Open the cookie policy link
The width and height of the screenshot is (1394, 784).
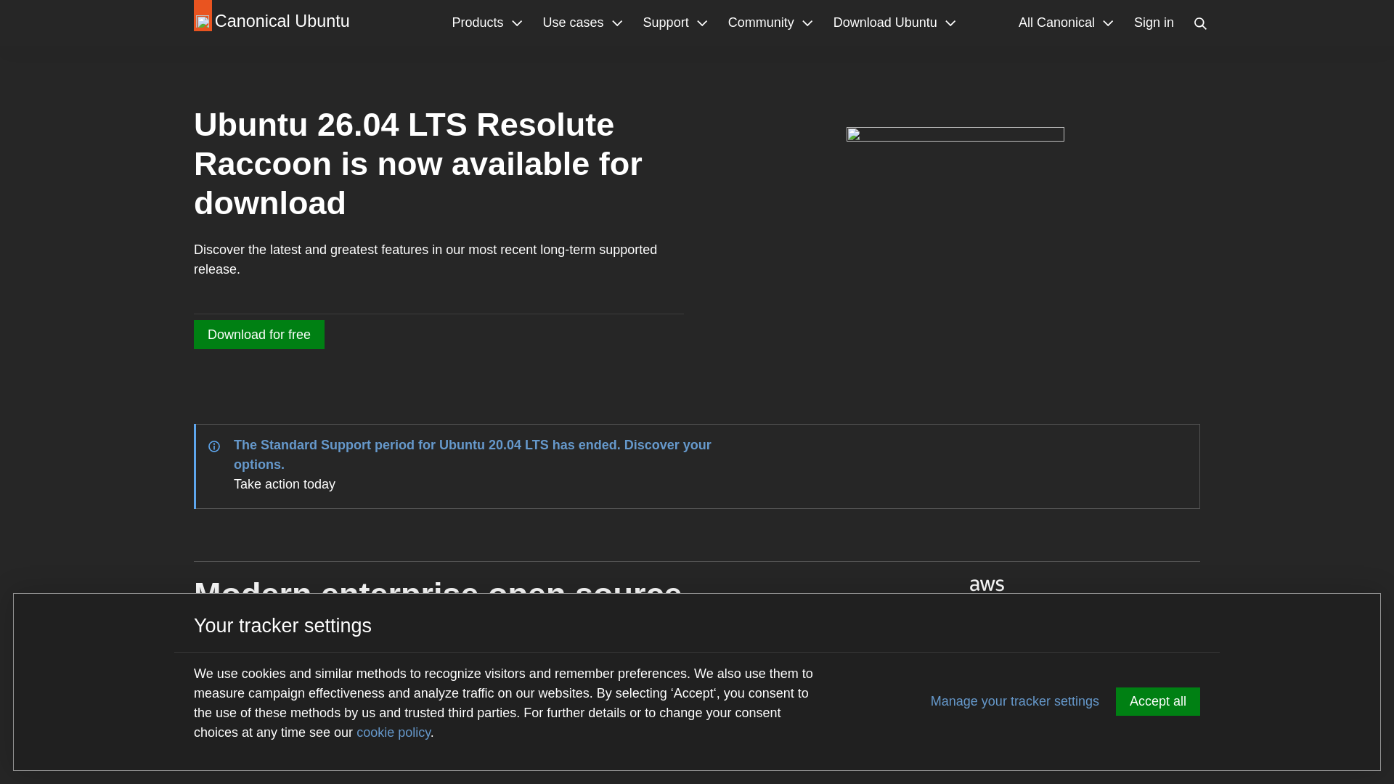394,732
